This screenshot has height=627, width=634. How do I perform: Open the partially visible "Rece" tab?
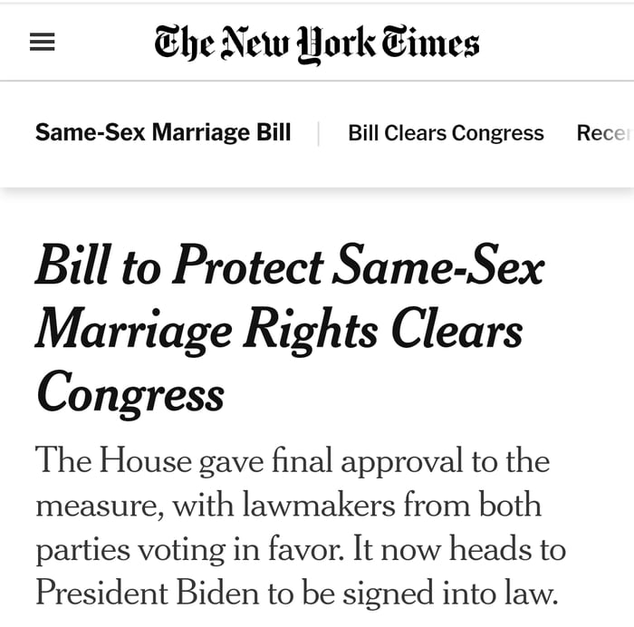(603, 133)
